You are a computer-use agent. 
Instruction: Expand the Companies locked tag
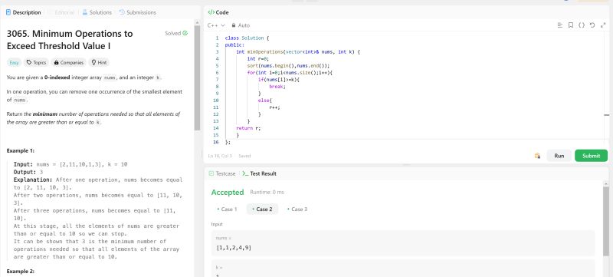69,62
